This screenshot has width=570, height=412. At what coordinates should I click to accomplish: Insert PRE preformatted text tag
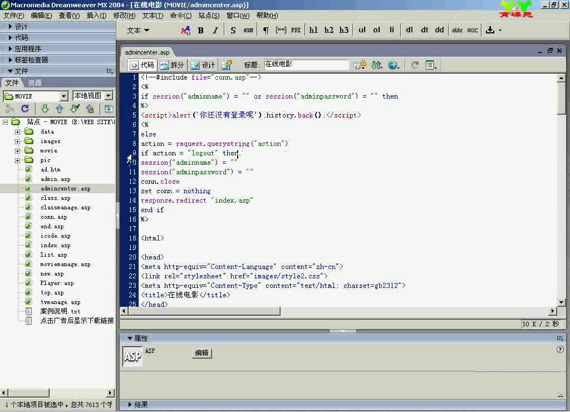pos(296,30)
